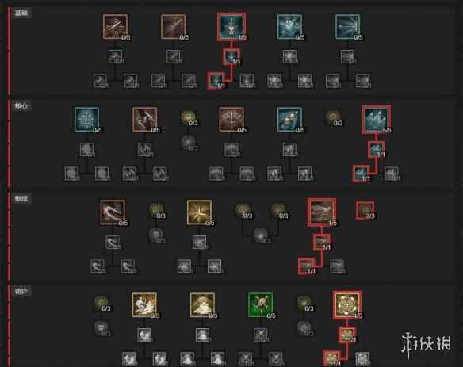Select the leftmost slash 0/5 skill in 敏捷 row
This screenshot has height=367, width=463.
coord(113,212)
